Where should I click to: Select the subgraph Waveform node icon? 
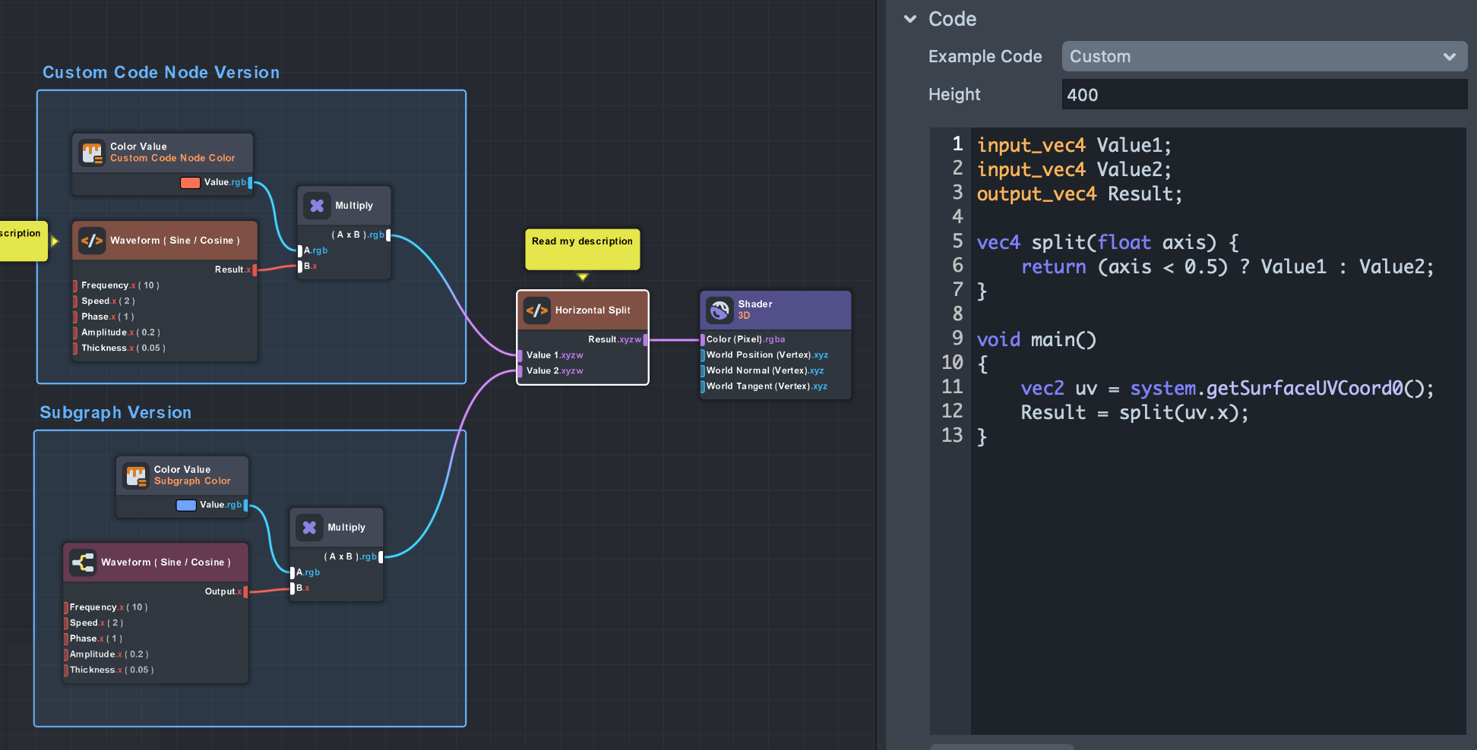pos(83,562)
